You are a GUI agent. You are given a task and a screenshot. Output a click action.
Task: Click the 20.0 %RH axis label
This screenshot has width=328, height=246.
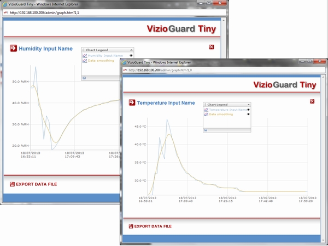(20, 146)
